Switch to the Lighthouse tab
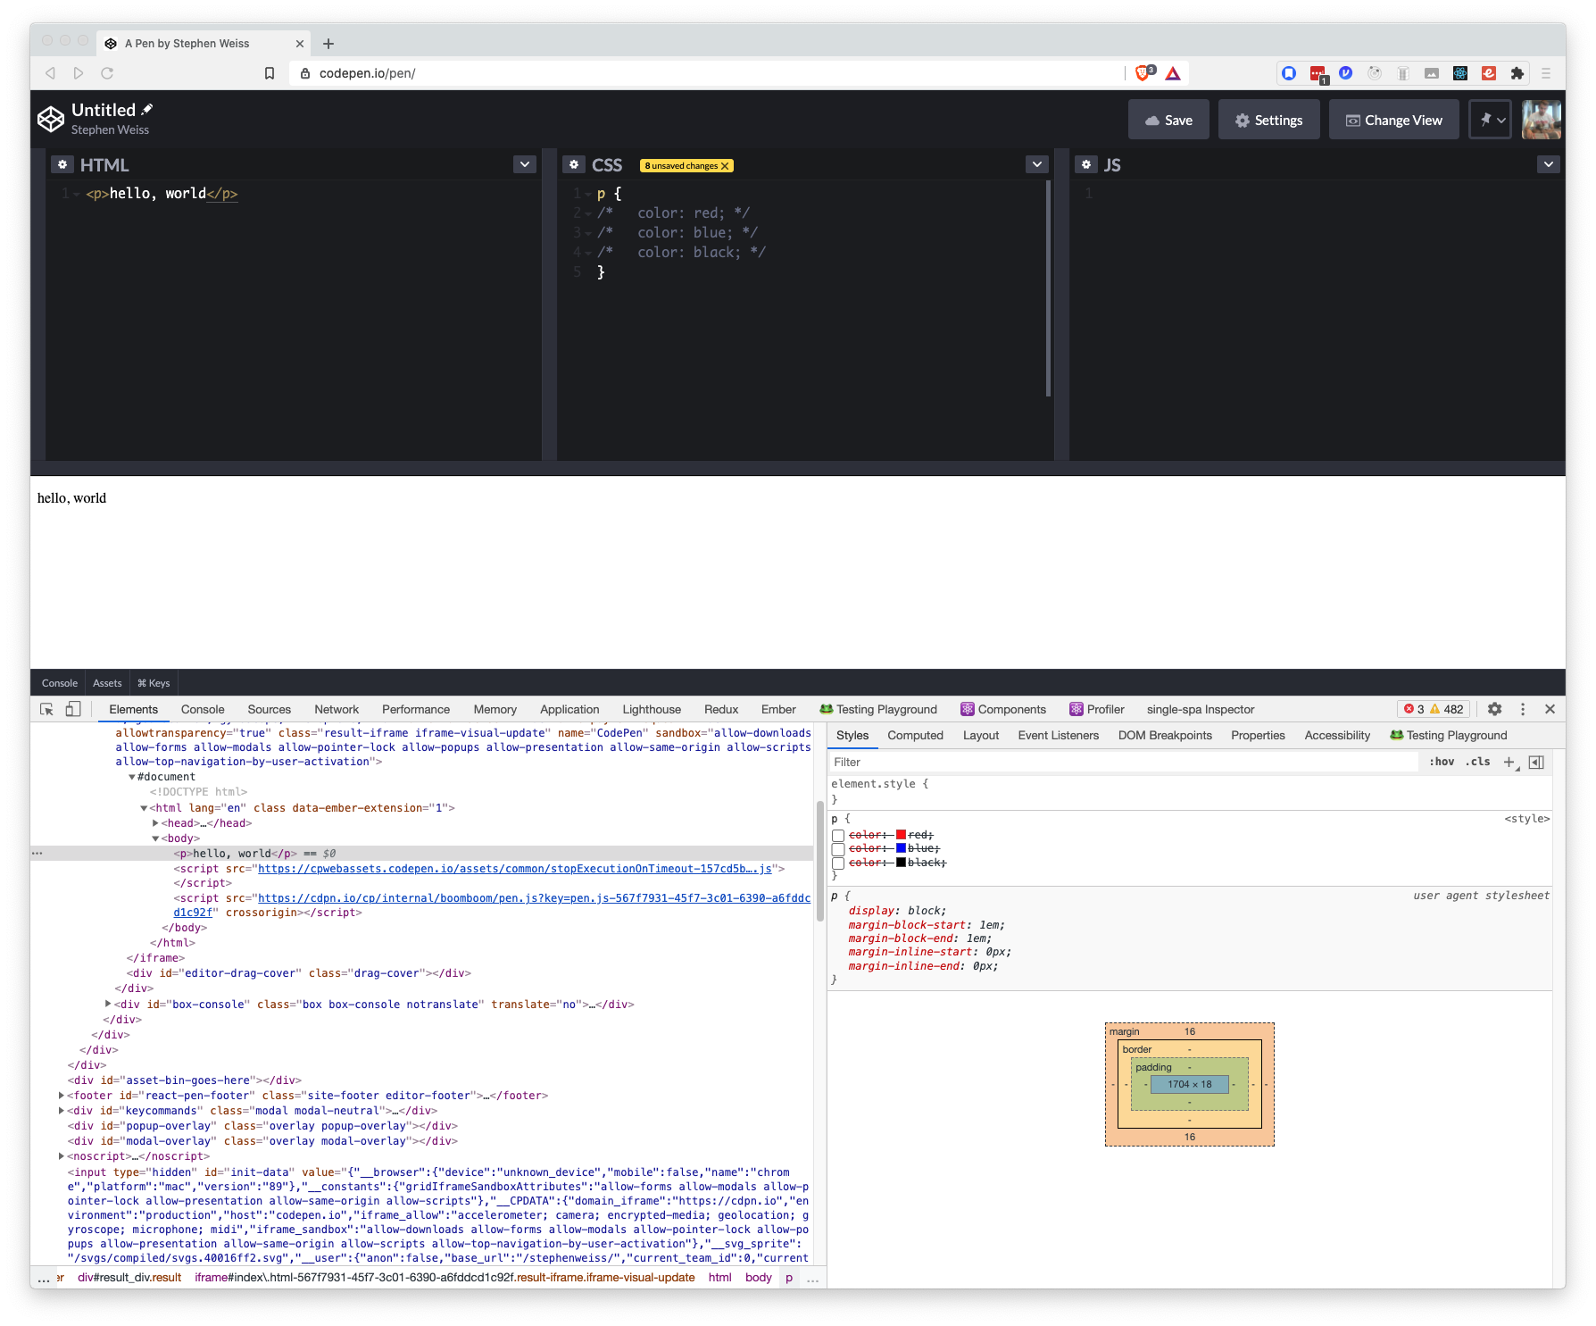Viewport: 1596px width, 1326px height. [x=652, y=709]
